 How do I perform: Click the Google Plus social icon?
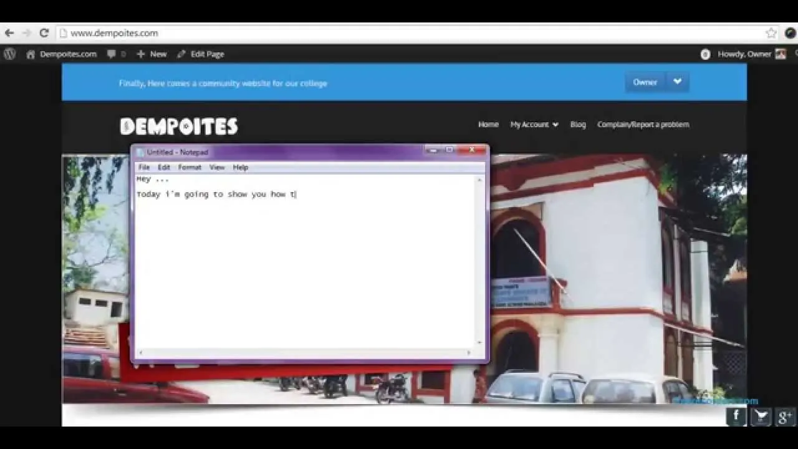pyautogui.click(x=785, y=416)
